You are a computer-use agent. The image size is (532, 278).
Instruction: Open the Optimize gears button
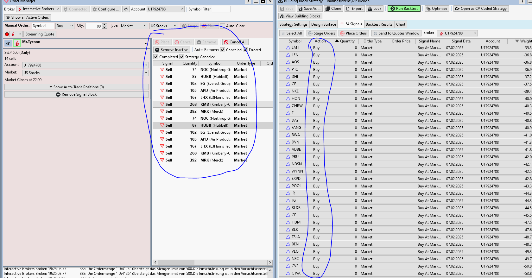tap(437, 9)
